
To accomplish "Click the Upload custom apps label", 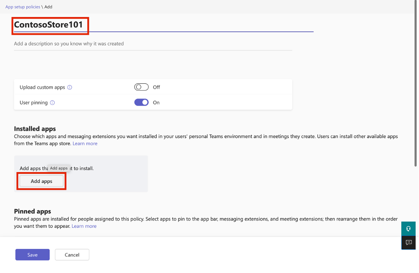I will 42,87.
